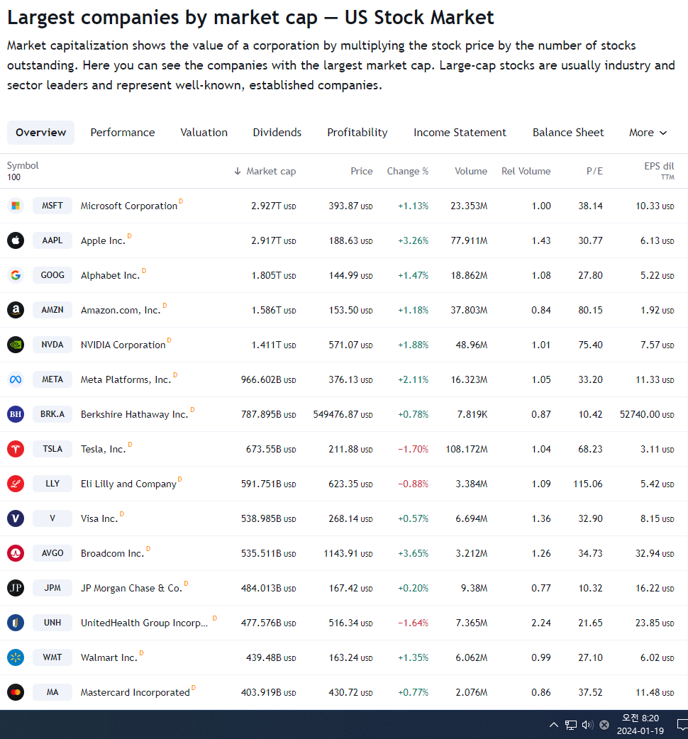Click the Meta Platforms logo icon
The width and height of the screenshot is (688, 739).
click(16, 379)
